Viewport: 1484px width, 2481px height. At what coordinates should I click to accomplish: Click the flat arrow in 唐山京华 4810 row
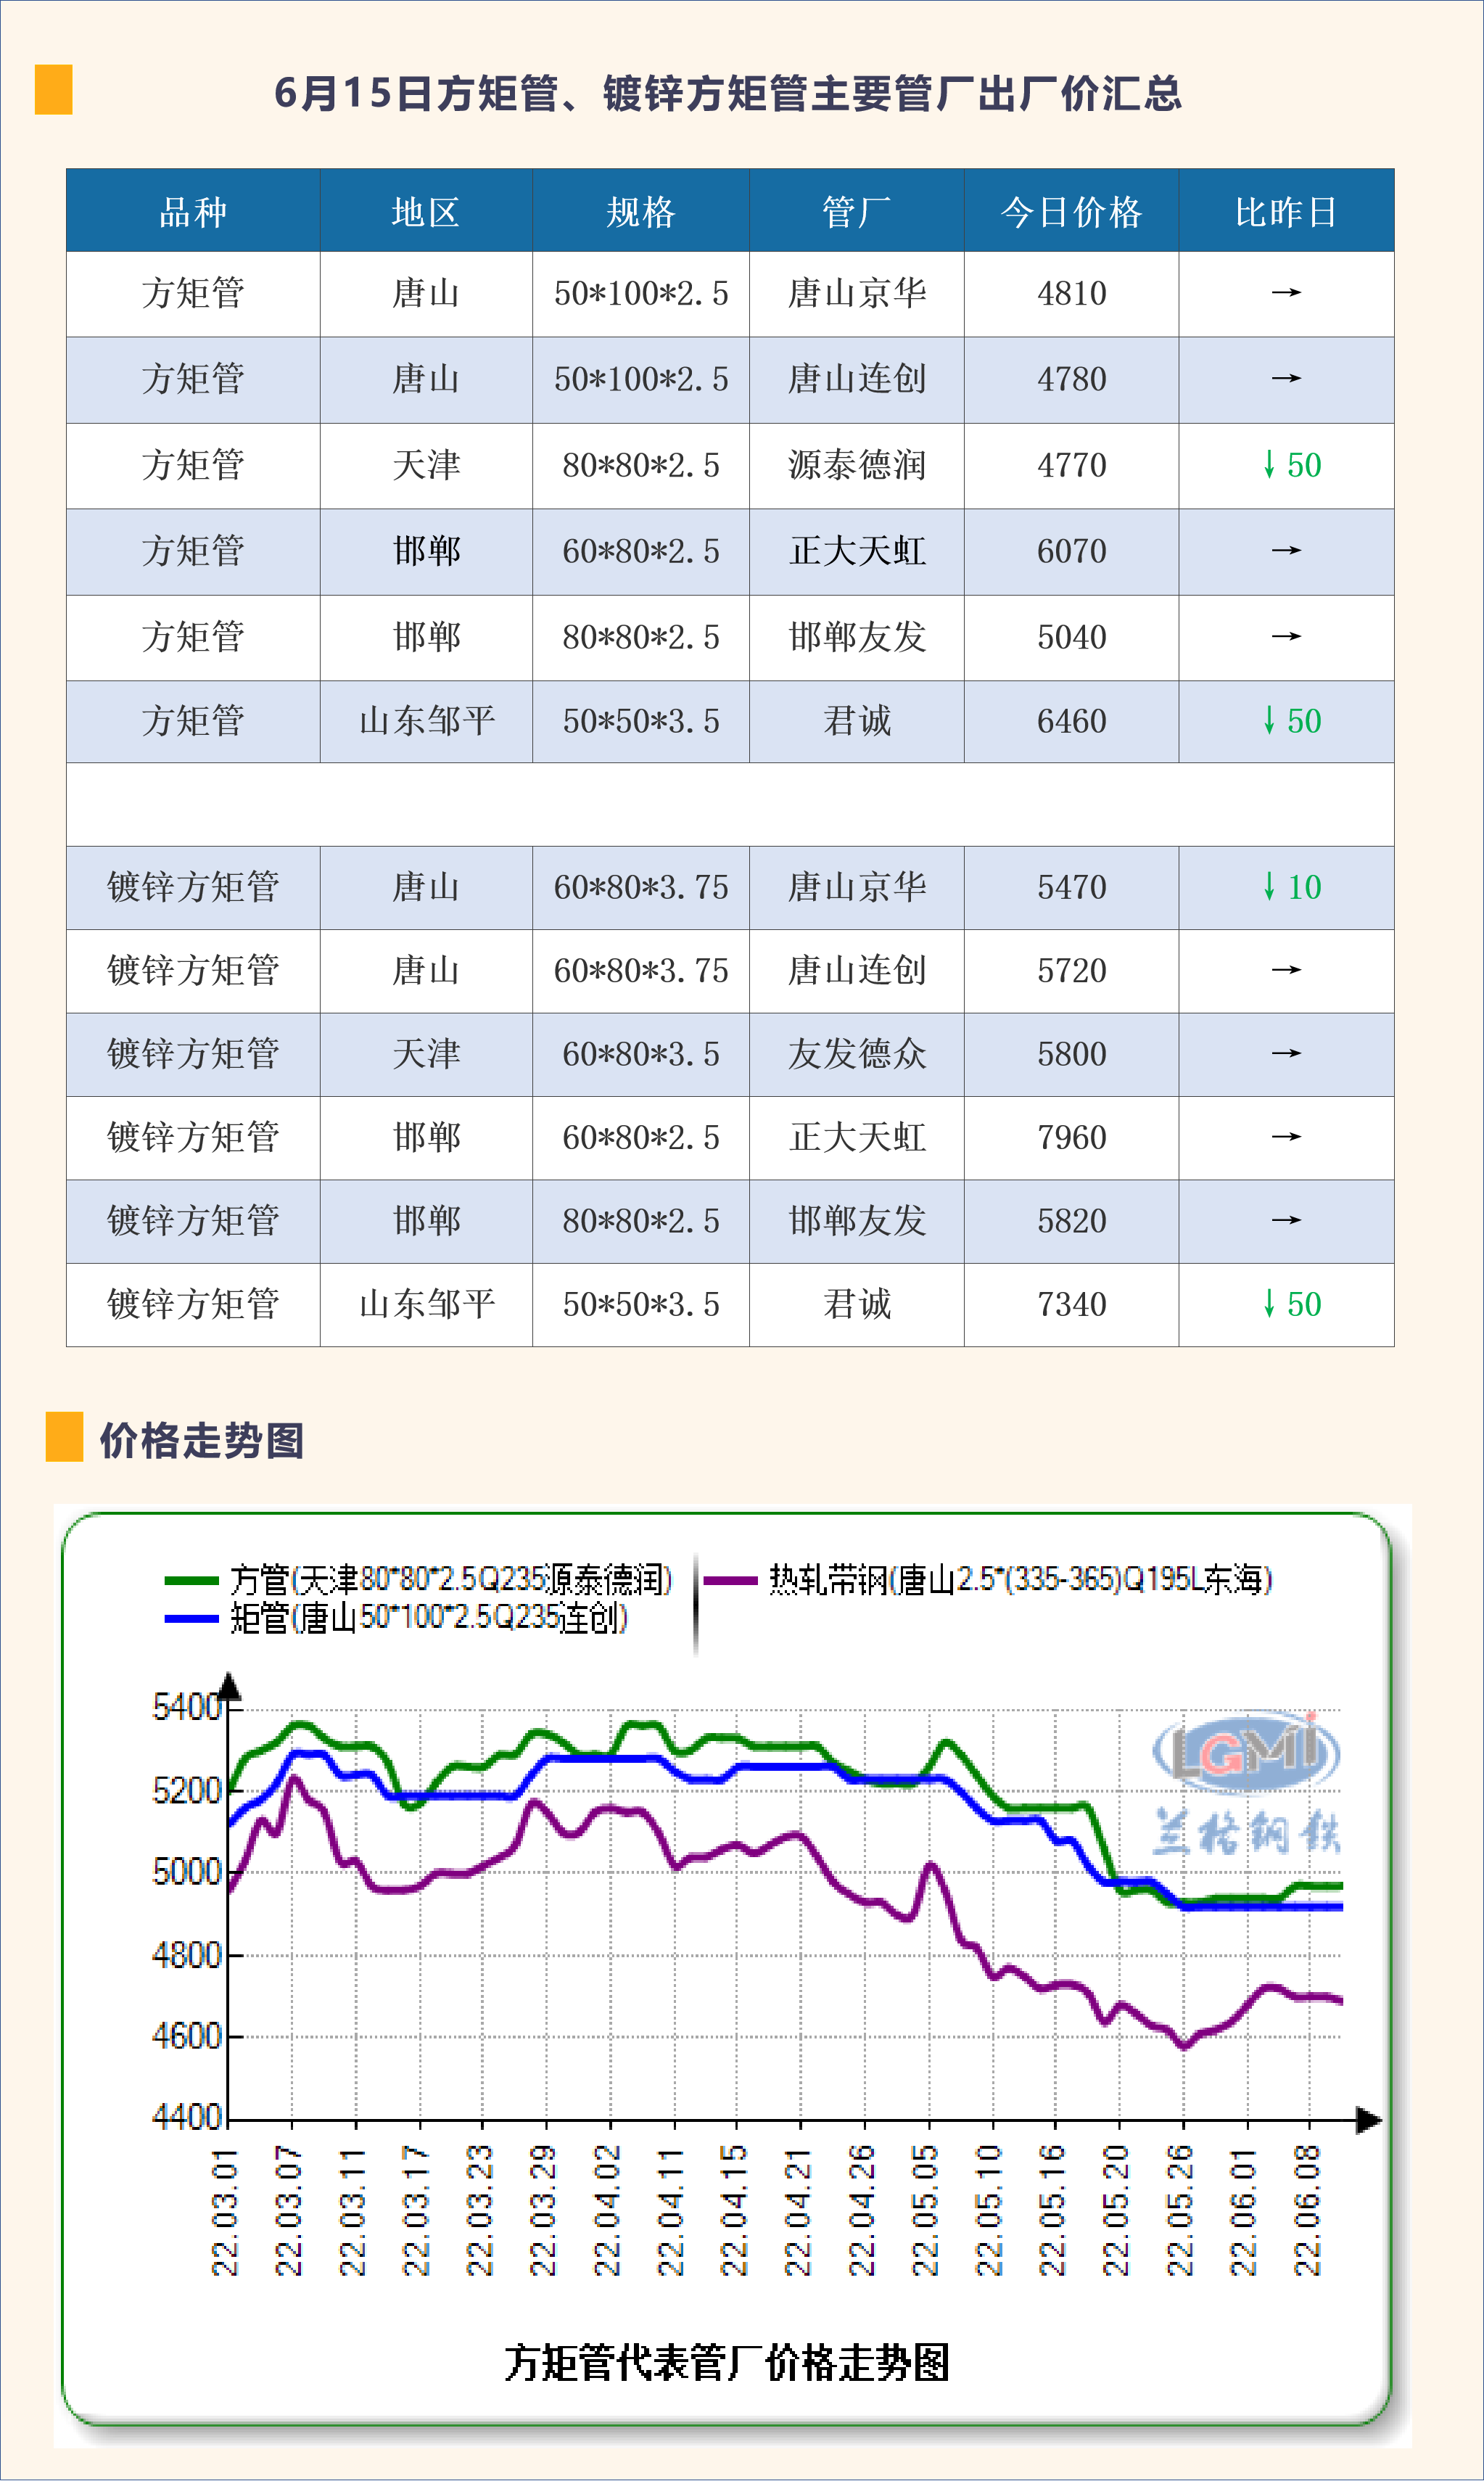[x=1285, y=293]
